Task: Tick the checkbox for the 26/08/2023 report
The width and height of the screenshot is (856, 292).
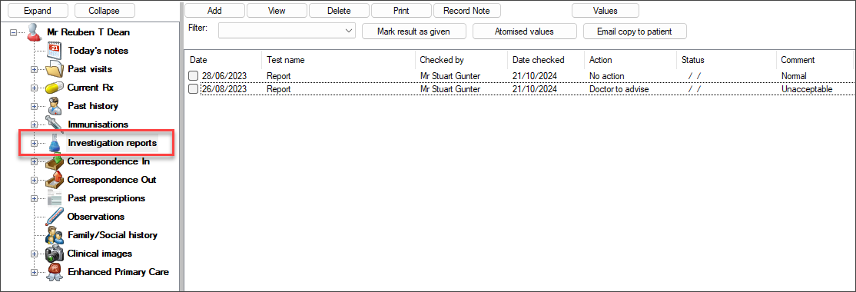Action: click(x=194, y=89)
